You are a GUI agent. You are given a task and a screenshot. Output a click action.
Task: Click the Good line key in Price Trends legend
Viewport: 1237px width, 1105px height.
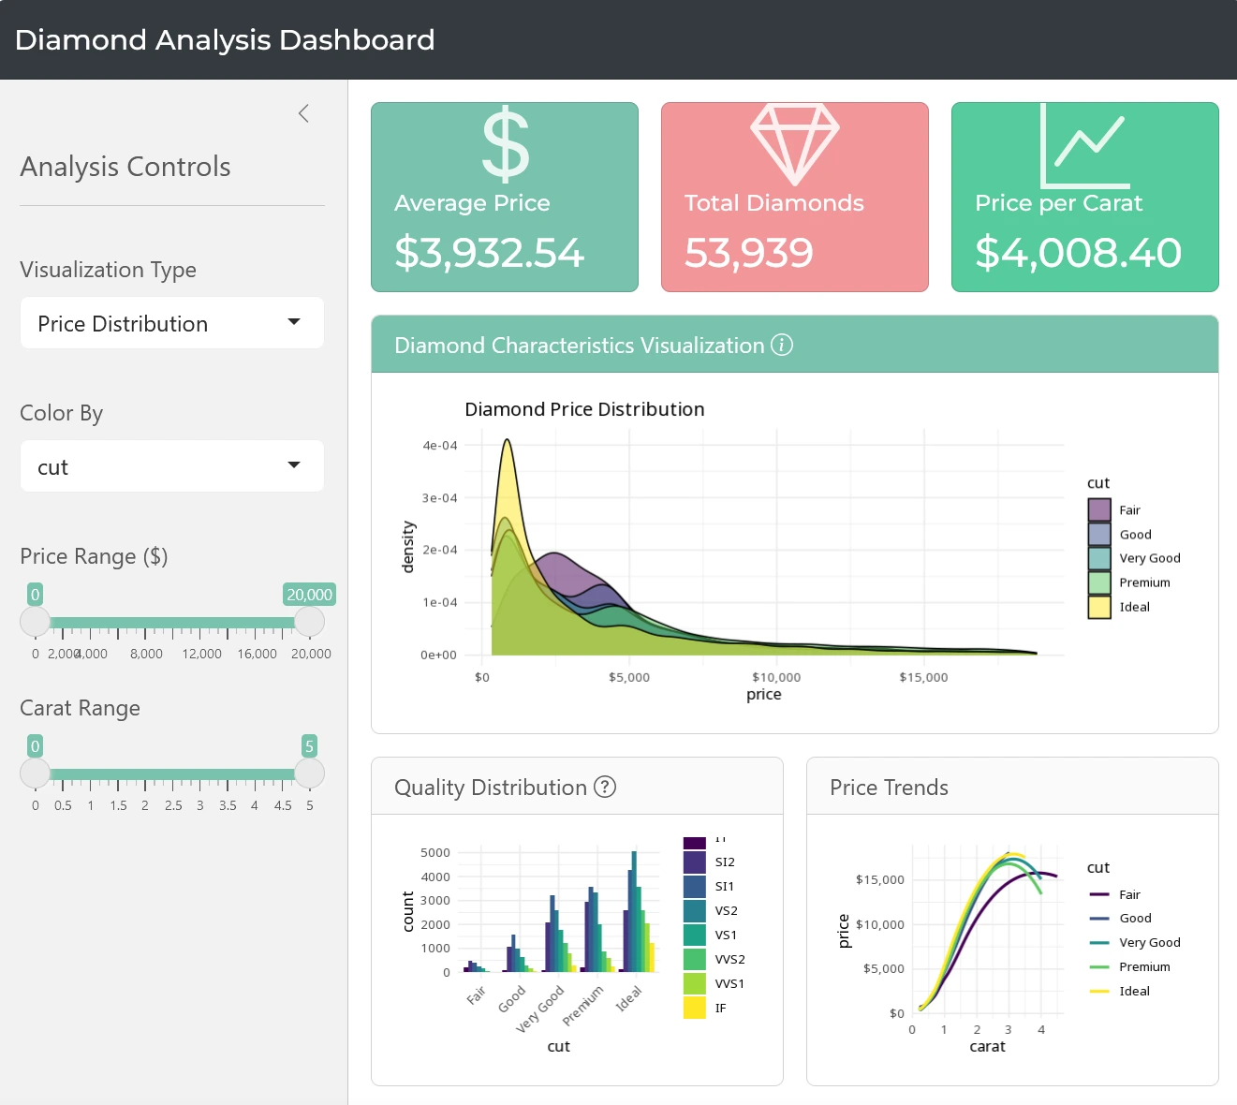[1099, 919]
